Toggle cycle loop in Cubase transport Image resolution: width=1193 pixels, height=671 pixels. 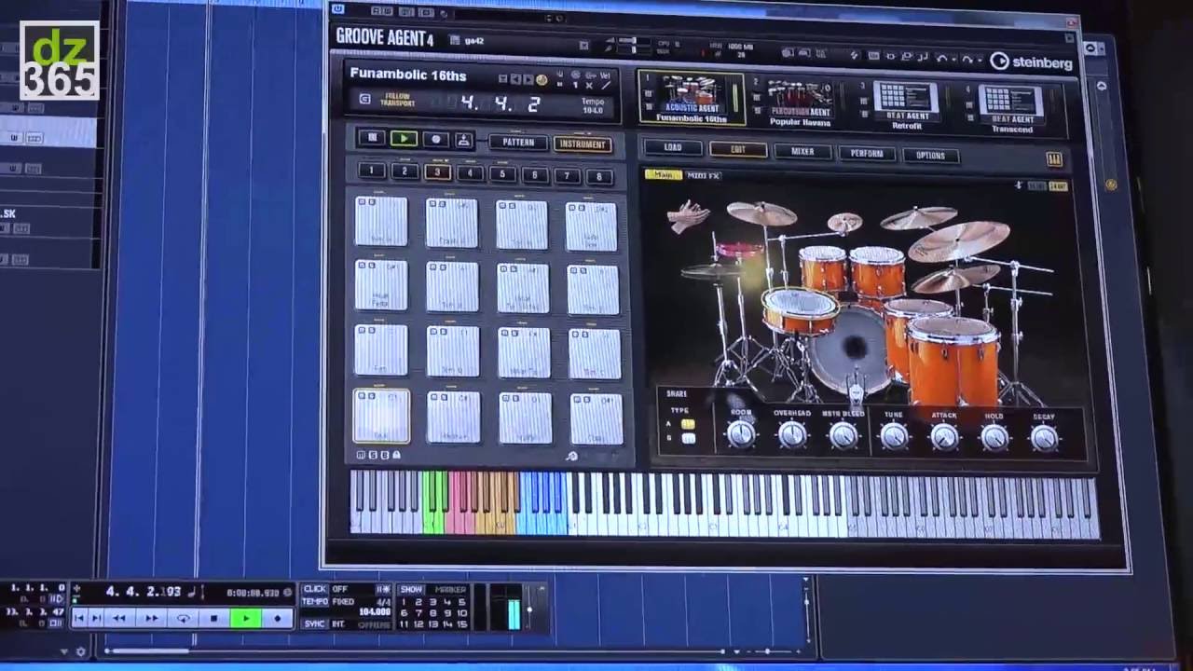(183, 618)
